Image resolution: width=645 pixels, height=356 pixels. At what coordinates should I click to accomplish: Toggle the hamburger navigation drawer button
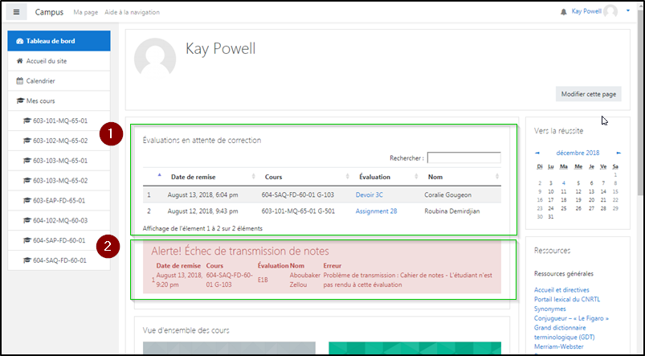tap(17, 12)
